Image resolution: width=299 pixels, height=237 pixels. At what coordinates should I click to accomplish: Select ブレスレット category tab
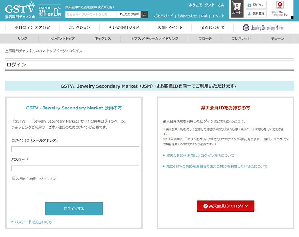tap(241, 39)
